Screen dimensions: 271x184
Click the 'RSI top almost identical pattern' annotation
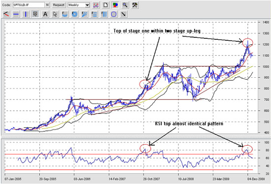tap(189, 123)
